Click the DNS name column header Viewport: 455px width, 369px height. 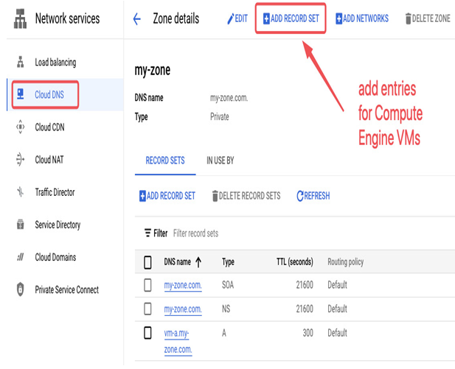point(177,262)
